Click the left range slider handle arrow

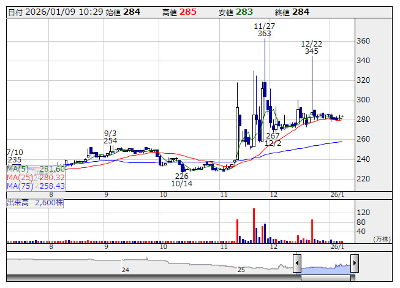click(x=296, y=264)
